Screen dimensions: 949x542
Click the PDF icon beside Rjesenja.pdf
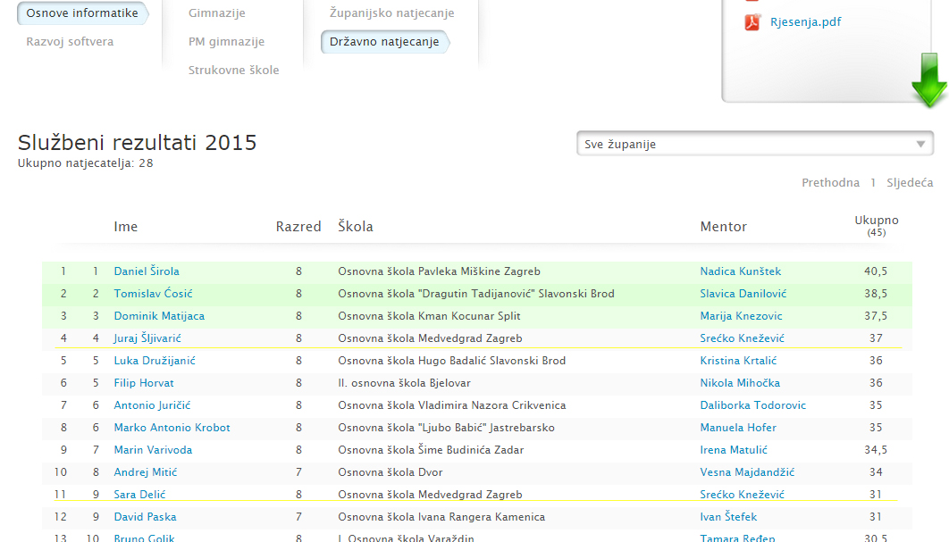point(752,22)
